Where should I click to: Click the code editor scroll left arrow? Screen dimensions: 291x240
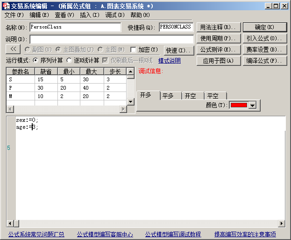coord(10,223)
